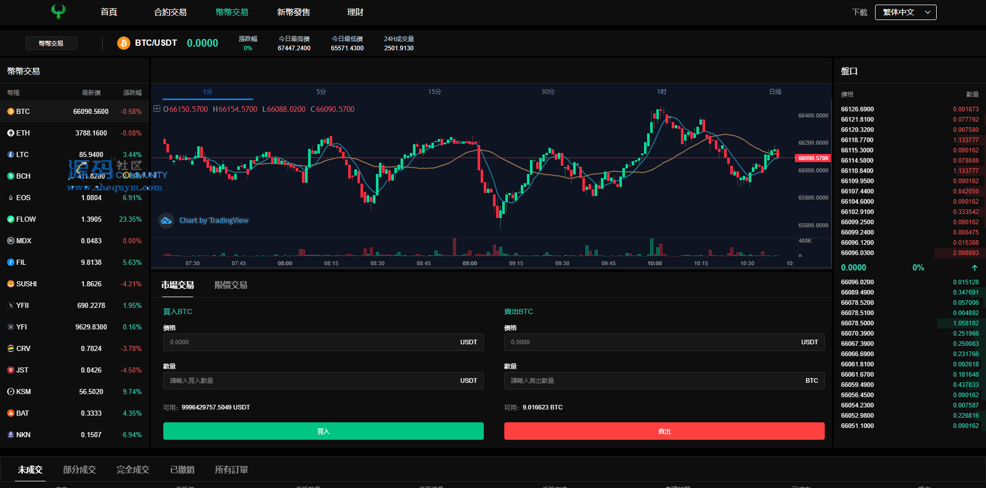Select the 30分 chart interval tab
Screen dimensions: 986x488
[x=548, y=92]
